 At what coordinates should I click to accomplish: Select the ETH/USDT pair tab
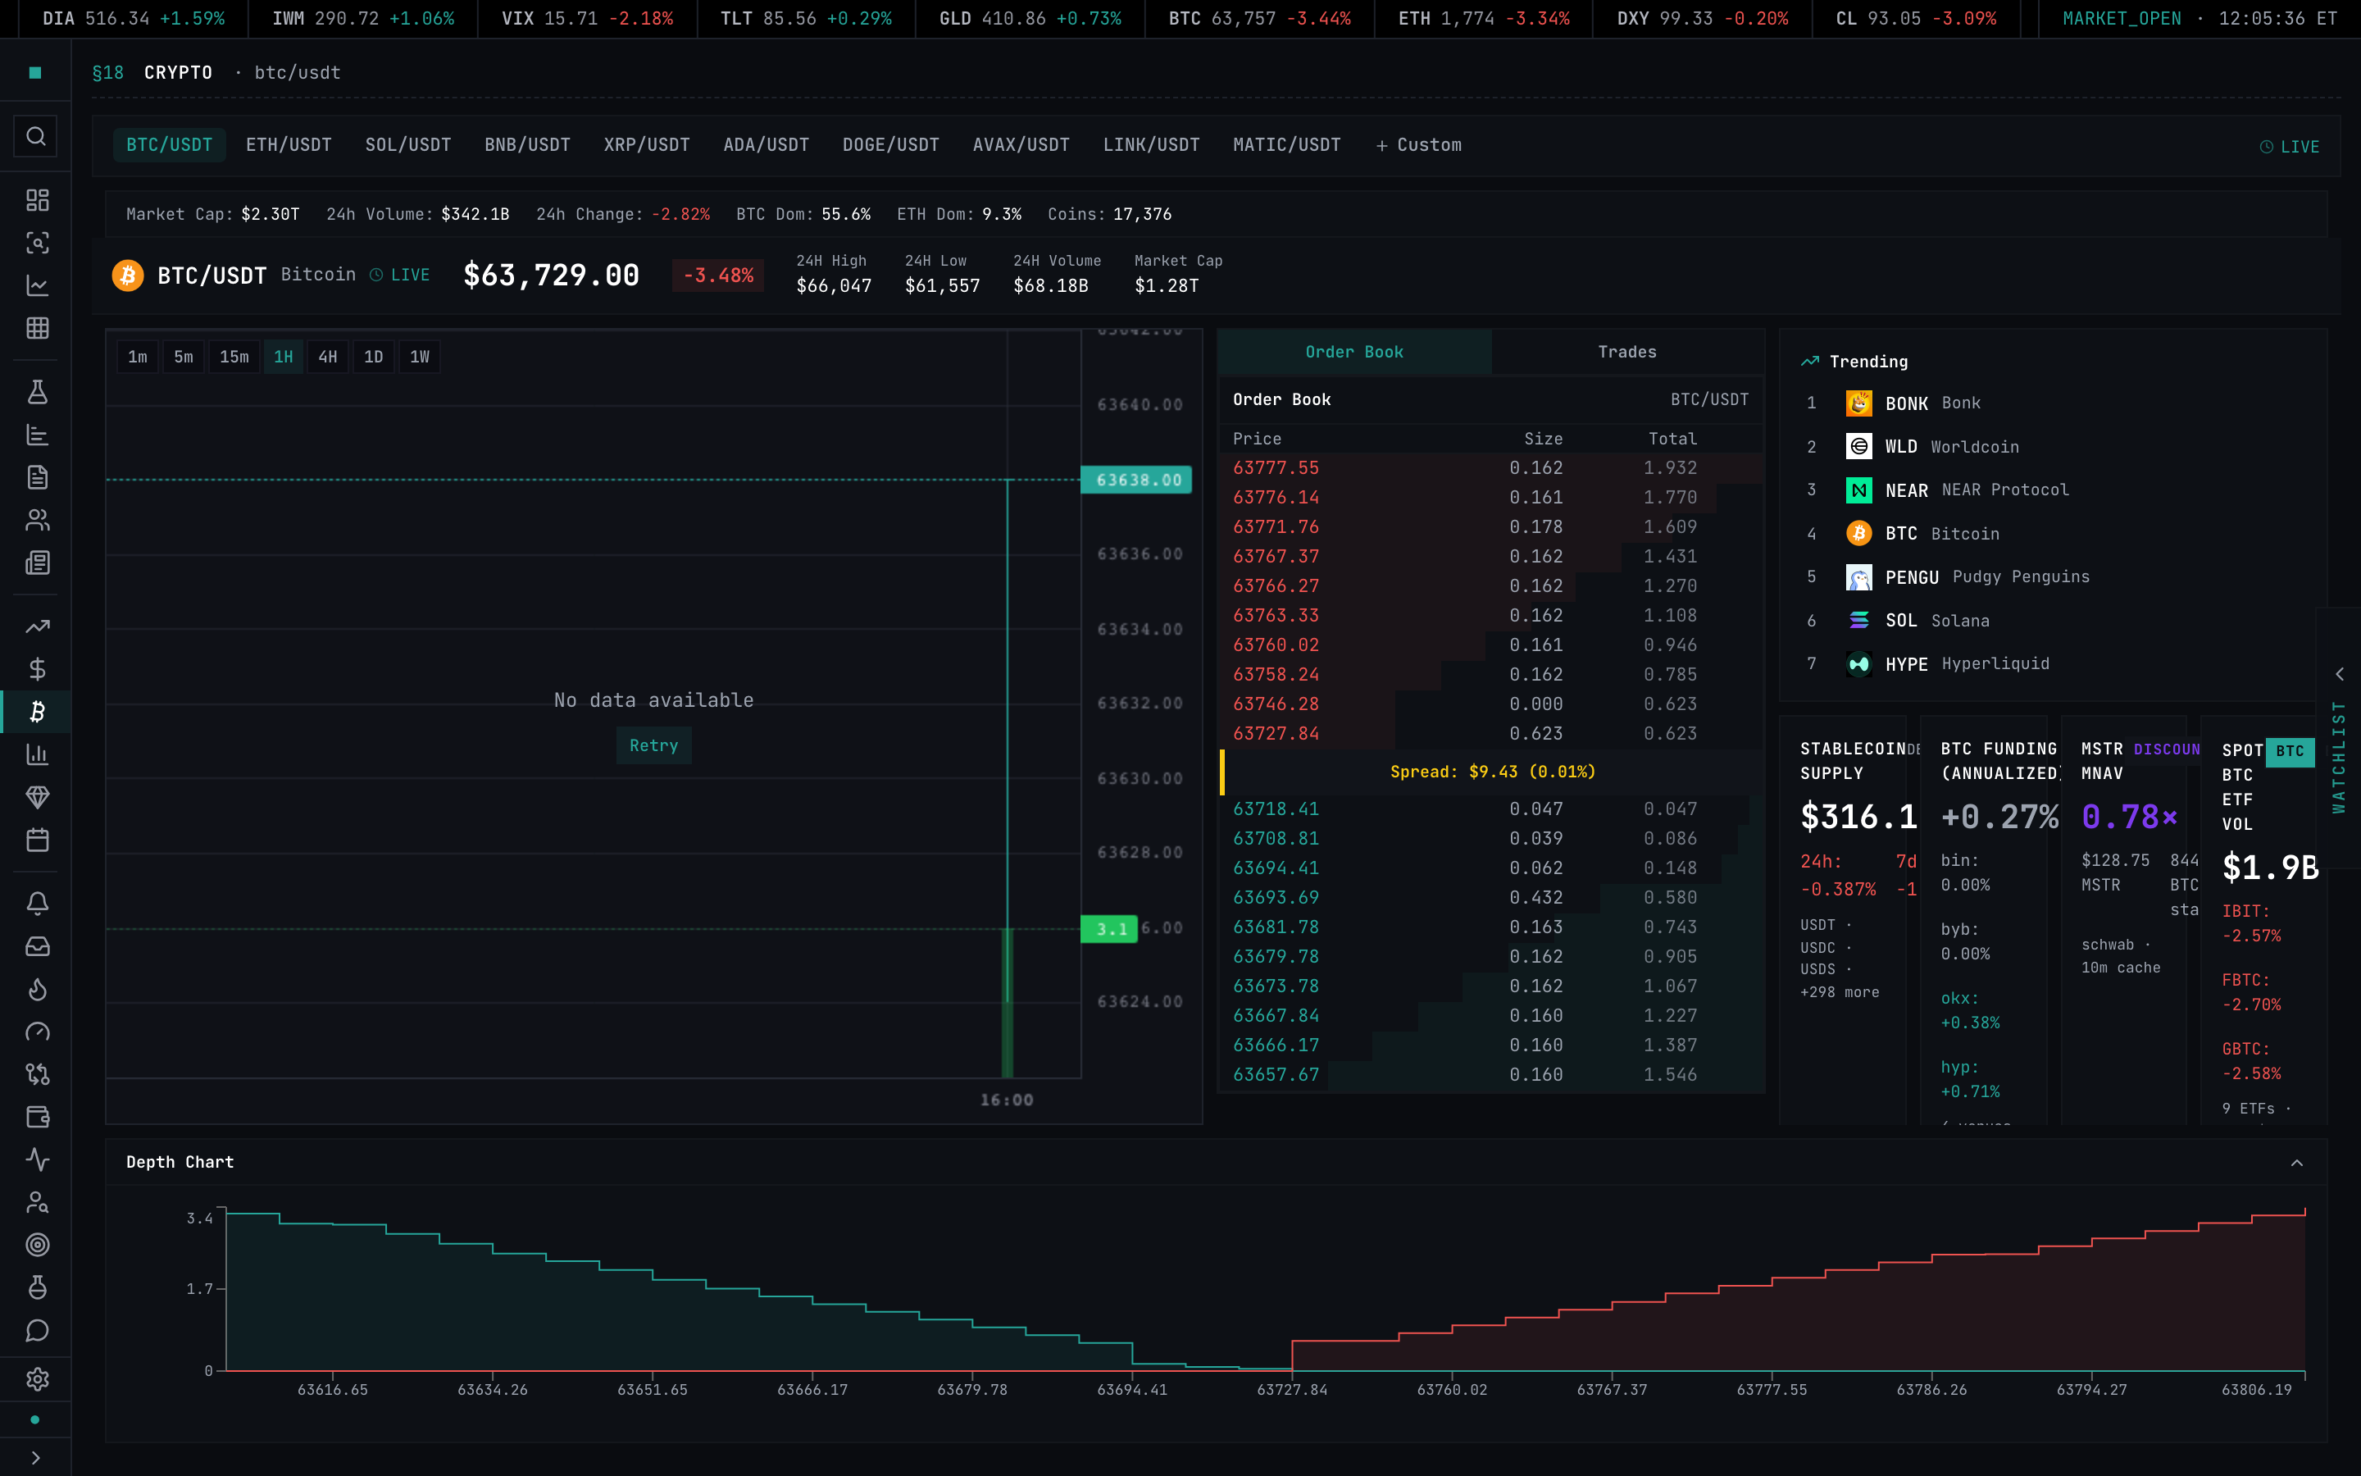(289, 144)
